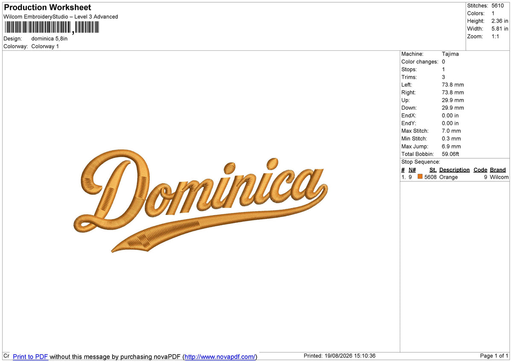This screenshot has width=512, height=362.
Task: Select the 'Orange' description in stop sequence
Action: [448, 177]
